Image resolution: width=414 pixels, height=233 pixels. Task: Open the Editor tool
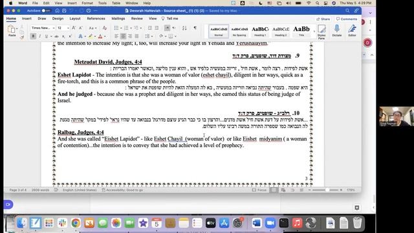352,30
